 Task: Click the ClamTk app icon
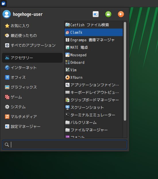[68, 32]
